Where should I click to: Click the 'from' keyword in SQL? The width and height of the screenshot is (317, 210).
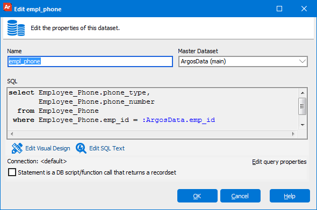point(26,111)
